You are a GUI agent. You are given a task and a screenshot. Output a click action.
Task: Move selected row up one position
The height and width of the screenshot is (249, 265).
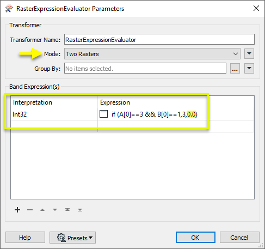point(42,210)
